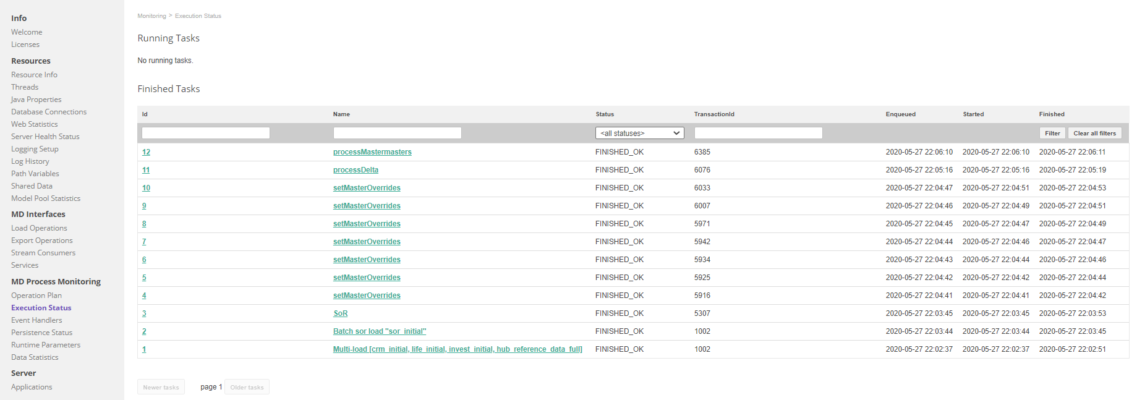Screen dimensions: 1137x400
Task: Open the Multi-load crm_initial task link
Action: tap(457, 349)
